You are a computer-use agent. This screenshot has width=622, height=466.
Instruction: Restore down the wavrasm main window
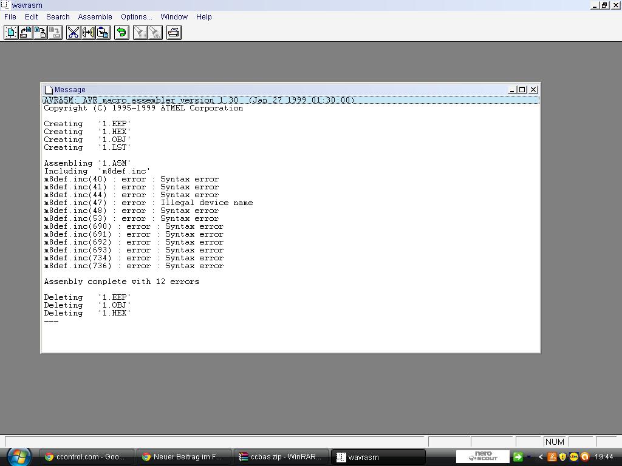(x=605, y=5)
